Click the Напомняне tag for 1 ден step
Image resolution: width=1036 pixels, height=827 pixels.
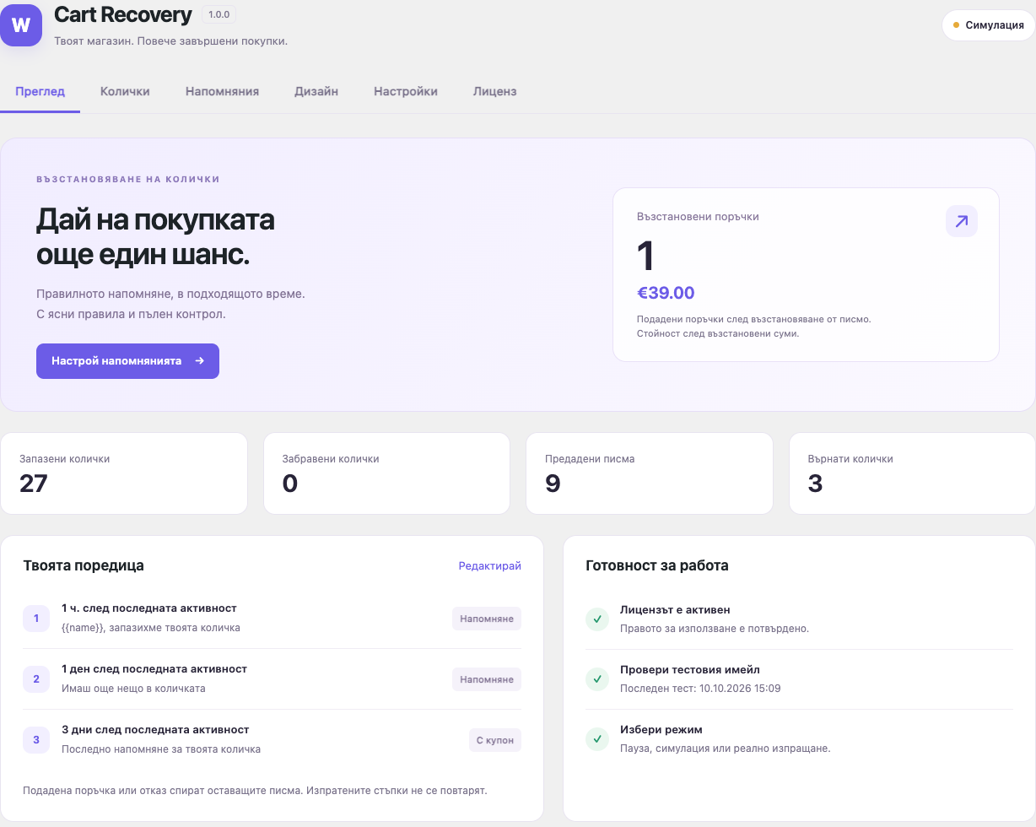pyautogui.click(x=487, y=679)
